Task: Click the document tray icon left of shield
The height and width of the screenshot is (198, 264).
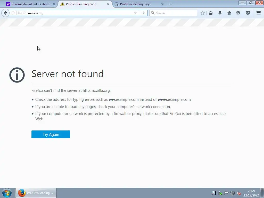Action: (x=214, y=193)
